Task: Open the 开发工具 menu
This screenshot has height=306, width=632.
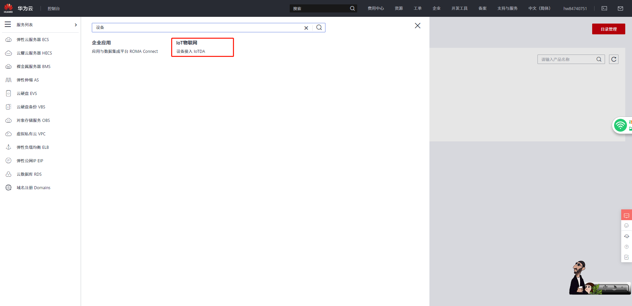Action: tap(459, 8)
